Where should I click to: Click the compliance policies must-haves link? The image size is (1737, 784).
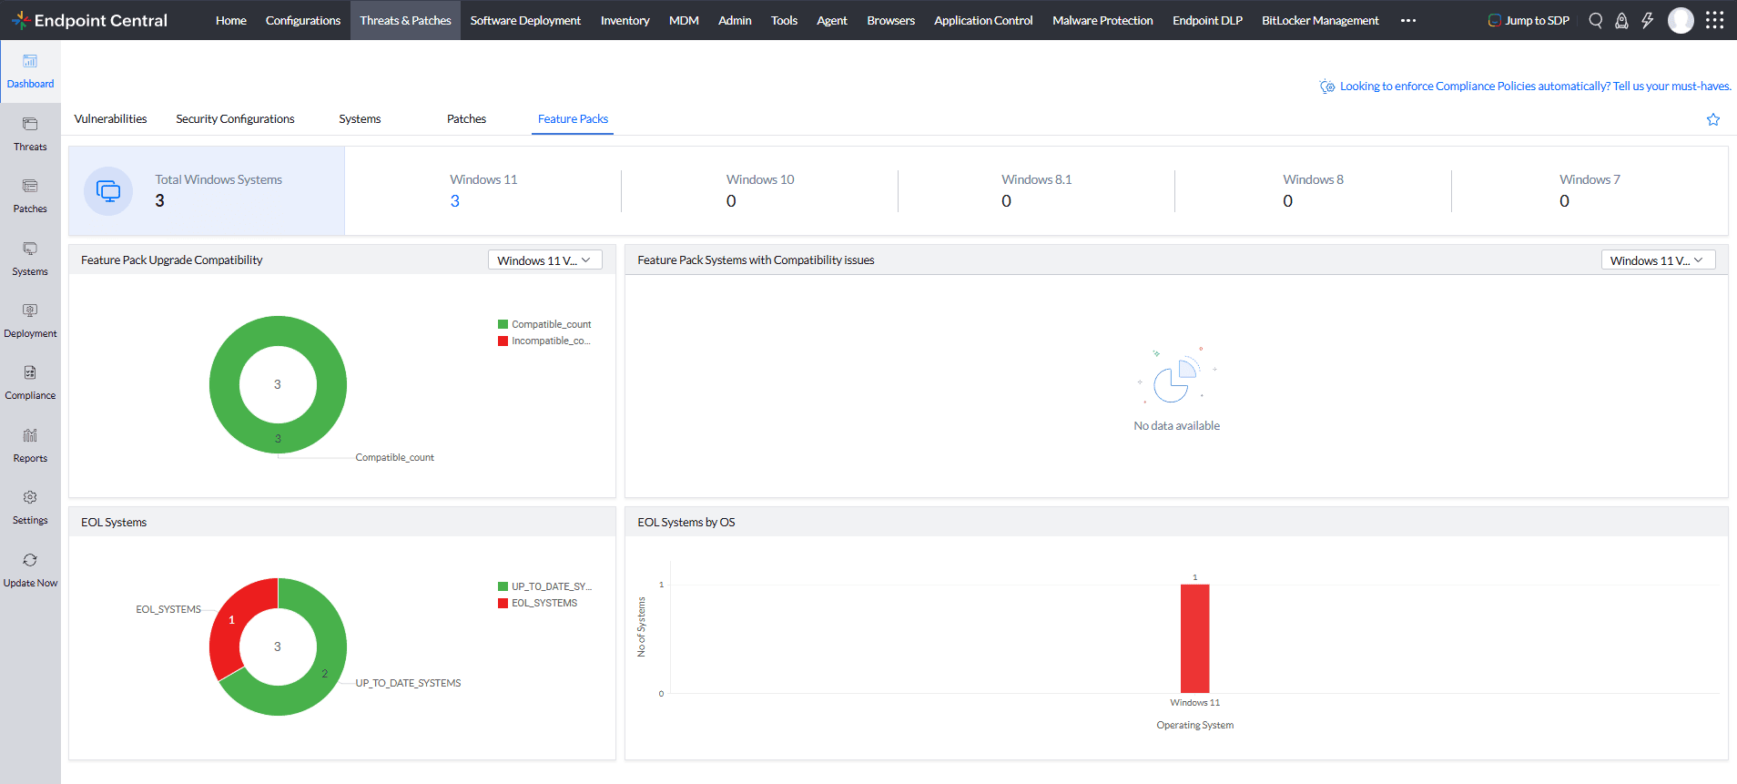1535,87
